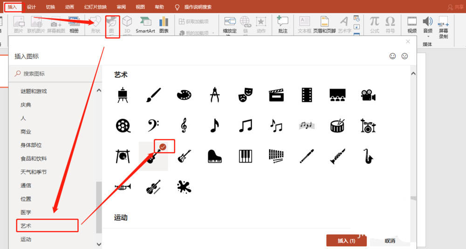Open the 运动 category in list

26,239
